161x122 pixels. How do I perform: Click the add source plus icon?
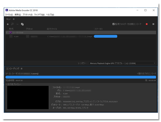[x=8, y=24]
